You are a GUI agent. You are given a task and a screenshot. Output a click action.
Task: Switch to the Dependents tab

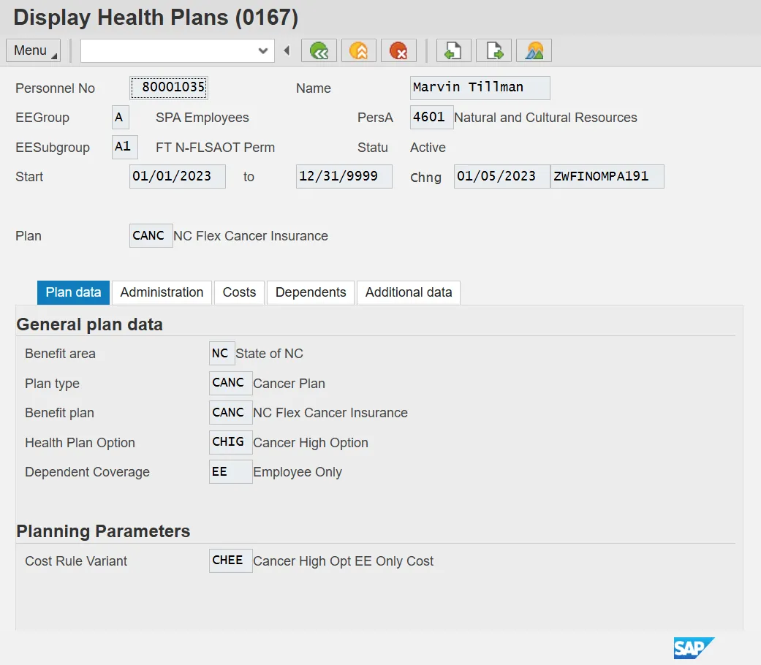pyautogui.click(x=311, y=292)
